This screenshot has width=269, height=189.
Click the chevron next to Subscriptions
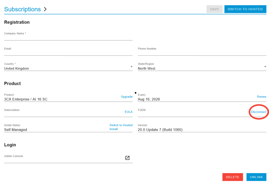(45, 9)
